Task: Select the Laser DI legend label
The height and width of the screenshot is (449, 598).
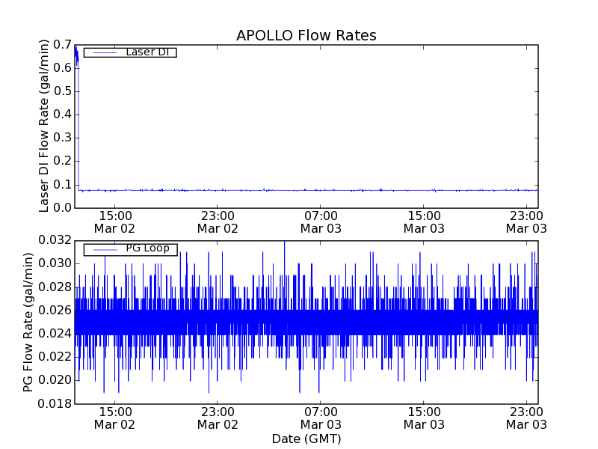Action: (x=147, y=52)
